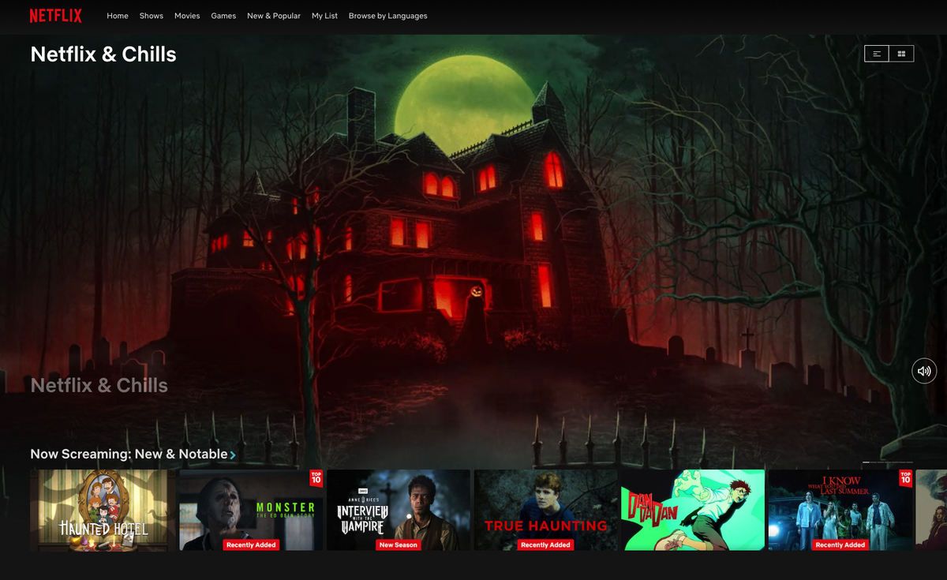Click the row pagination indicator

pos(888,462)
